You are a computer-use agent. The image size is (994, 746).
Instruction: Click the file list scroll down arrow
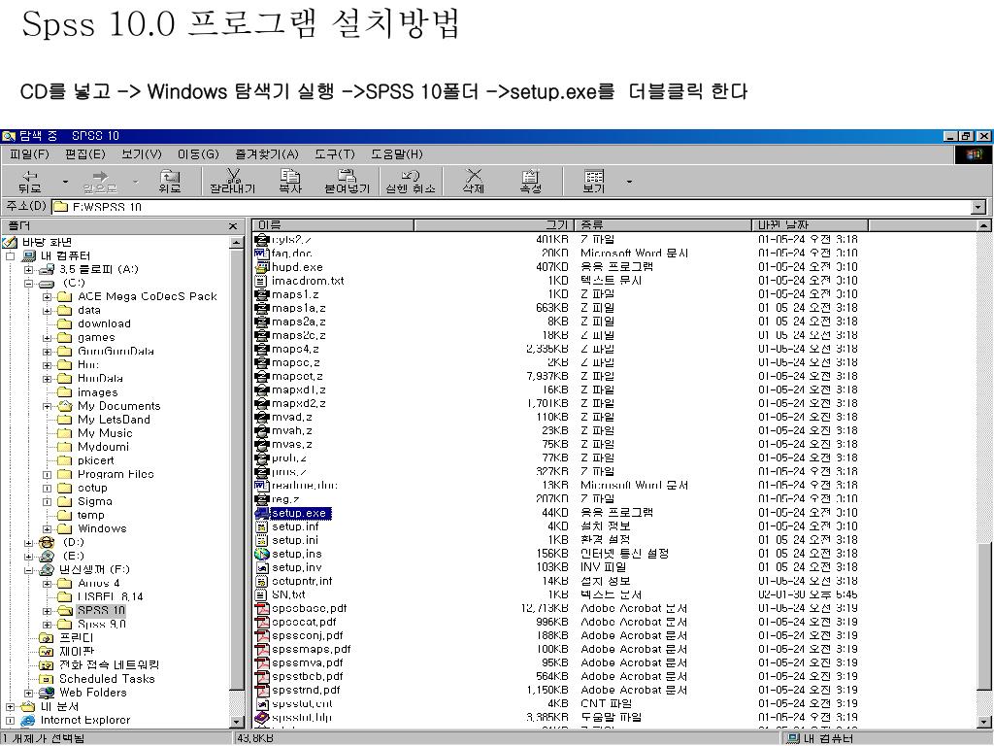click(x=983, y=722)
